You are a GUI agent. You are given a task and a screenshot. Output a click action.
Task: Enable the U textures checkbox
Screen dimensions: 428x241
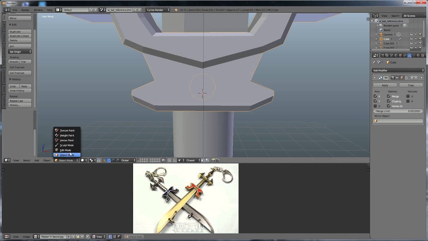tap(408, 96)
